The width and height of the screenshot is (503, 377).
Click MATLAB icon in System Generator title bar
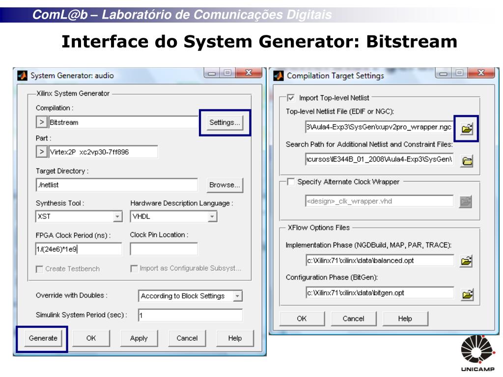click(x=23, y=76)
